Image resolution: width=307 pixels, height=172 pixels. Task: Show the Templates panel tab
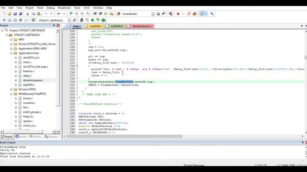[52, 137]
